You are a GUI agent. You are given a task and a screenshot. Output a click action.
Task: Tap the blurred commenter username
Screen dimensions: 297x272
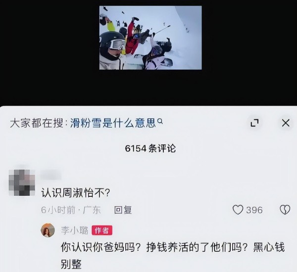coord(51,175)
